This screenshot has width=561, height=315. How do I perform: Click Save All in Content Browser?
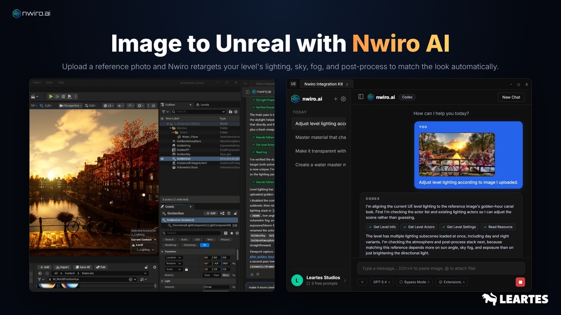tap(82, 267)
